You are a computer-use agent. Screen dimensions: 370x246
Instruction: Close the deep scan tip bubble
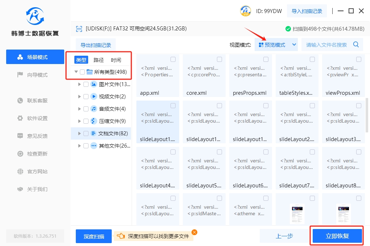[194, 232]
